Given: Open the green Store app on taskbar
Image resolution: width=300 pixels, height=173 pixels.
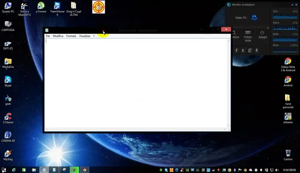Looking at the screenshot, I should 24,170.
